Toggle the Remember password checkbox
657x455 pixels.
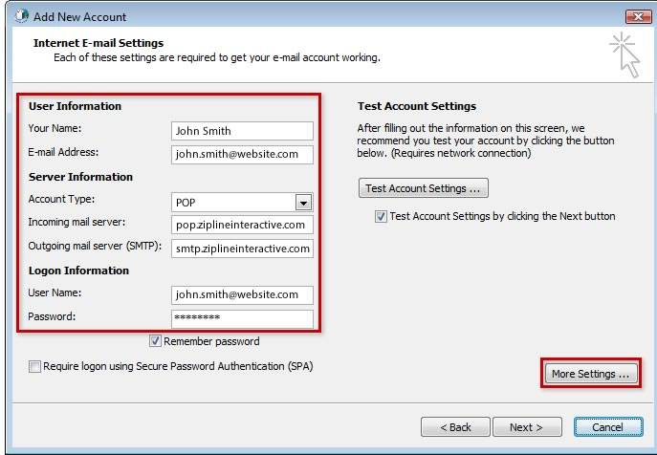(155, 341)
